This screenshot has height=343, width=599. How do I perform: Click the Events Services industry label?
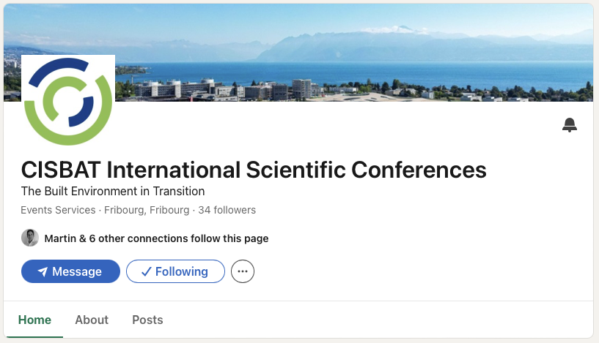click(x=59, y=210)
